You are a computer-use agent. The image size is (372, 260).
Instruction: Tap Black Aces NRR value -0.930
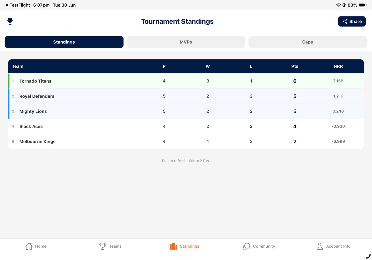tap(338, 126)
